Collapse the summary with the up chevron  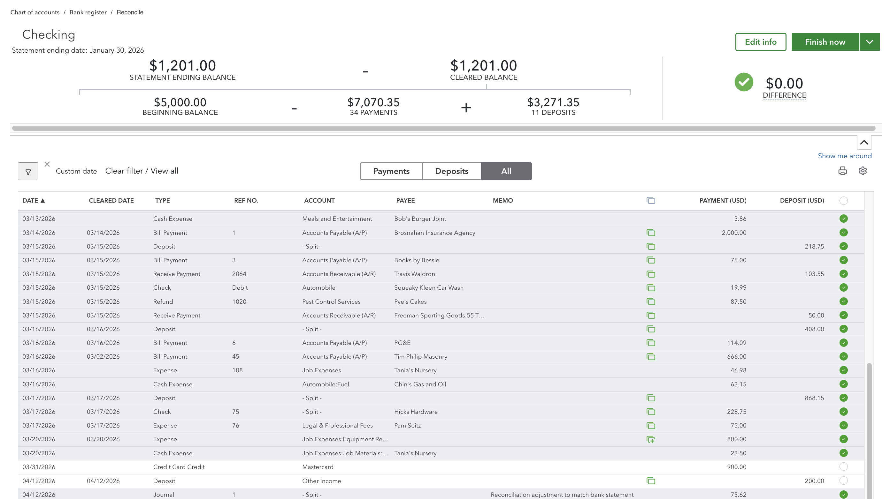tap(864, 142)
